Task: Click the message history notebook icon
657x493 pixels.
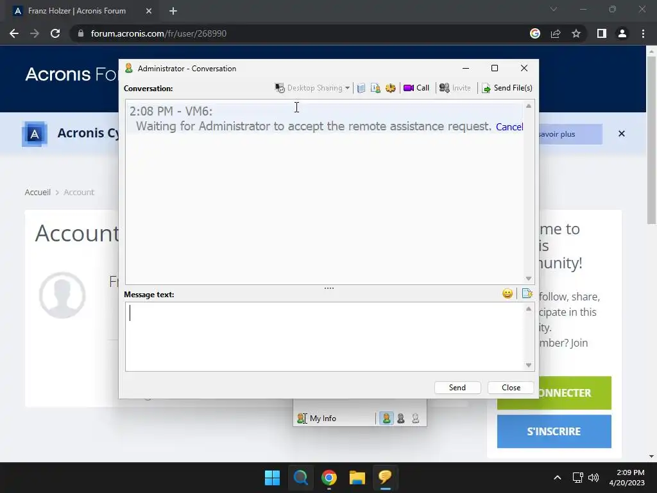Action: (361, 88)
